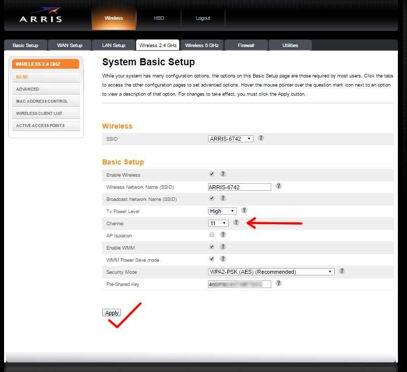Click the Wireless Network Name input field
Image resolution: width=407 pixels, height=372 pixels.
point(239,187)
